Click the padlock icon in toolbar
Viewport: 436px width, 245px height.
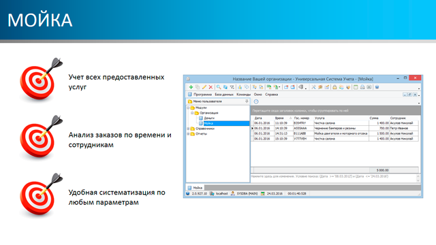pos(334,87)
